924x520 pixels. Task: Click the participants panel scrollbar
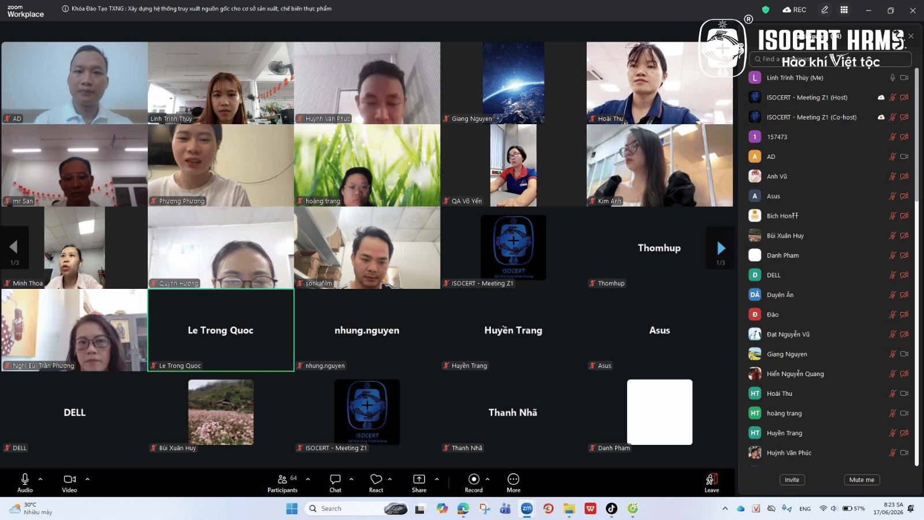[916, 266]
